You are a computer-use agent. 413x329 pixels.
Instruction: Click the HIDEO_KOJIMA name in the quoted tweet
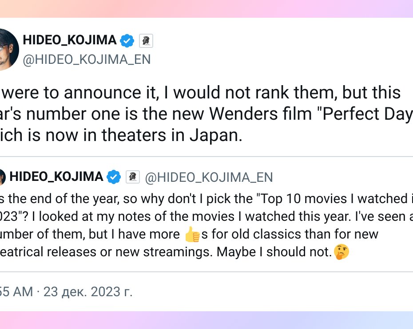(56, 177)
